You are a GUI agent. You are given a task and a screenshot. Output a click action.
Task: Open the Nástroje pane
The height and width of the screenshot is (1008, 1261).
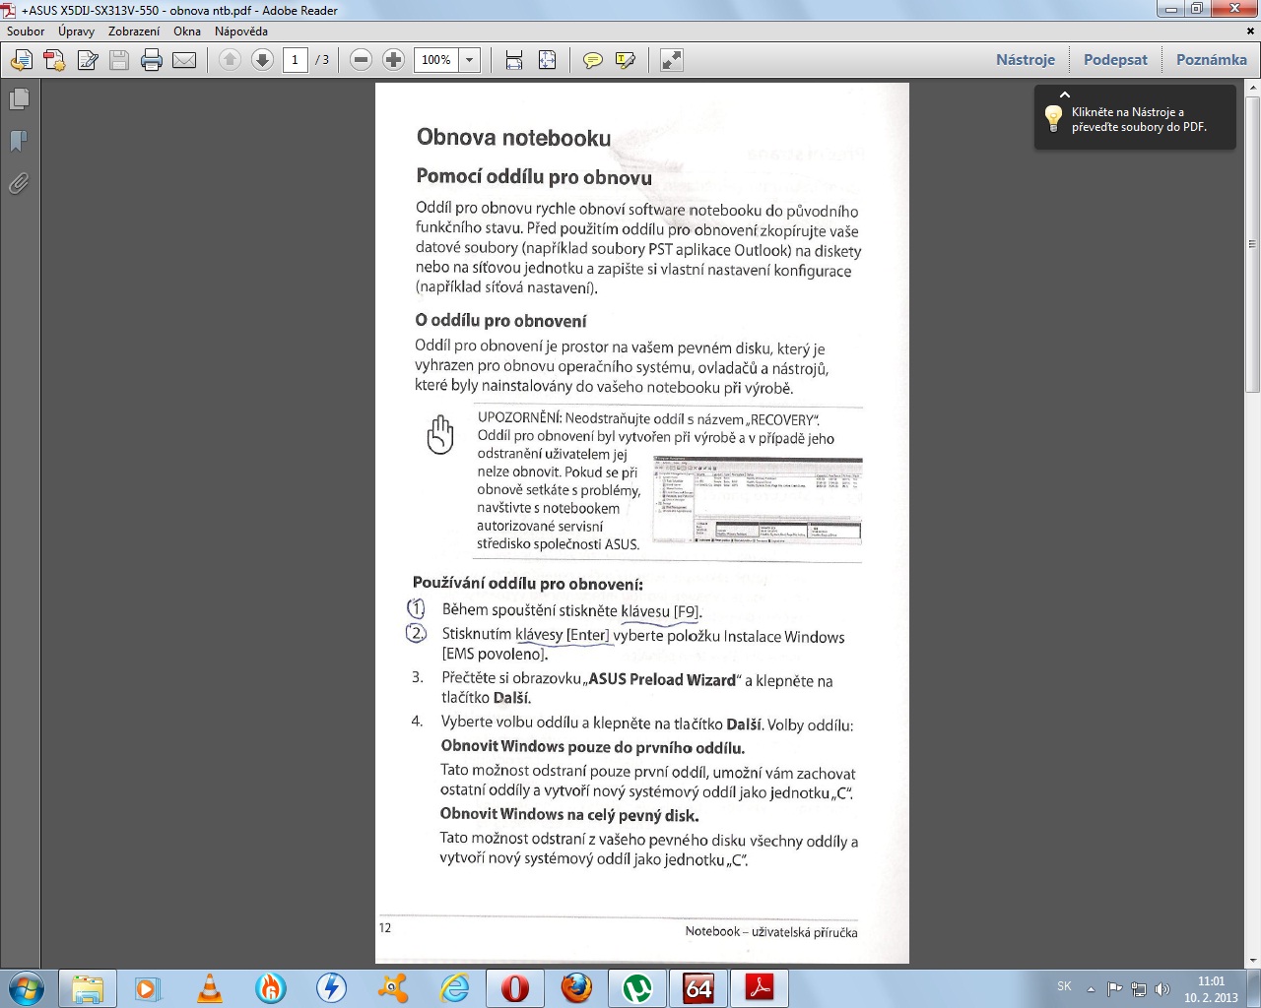[x=1026, y=60]
